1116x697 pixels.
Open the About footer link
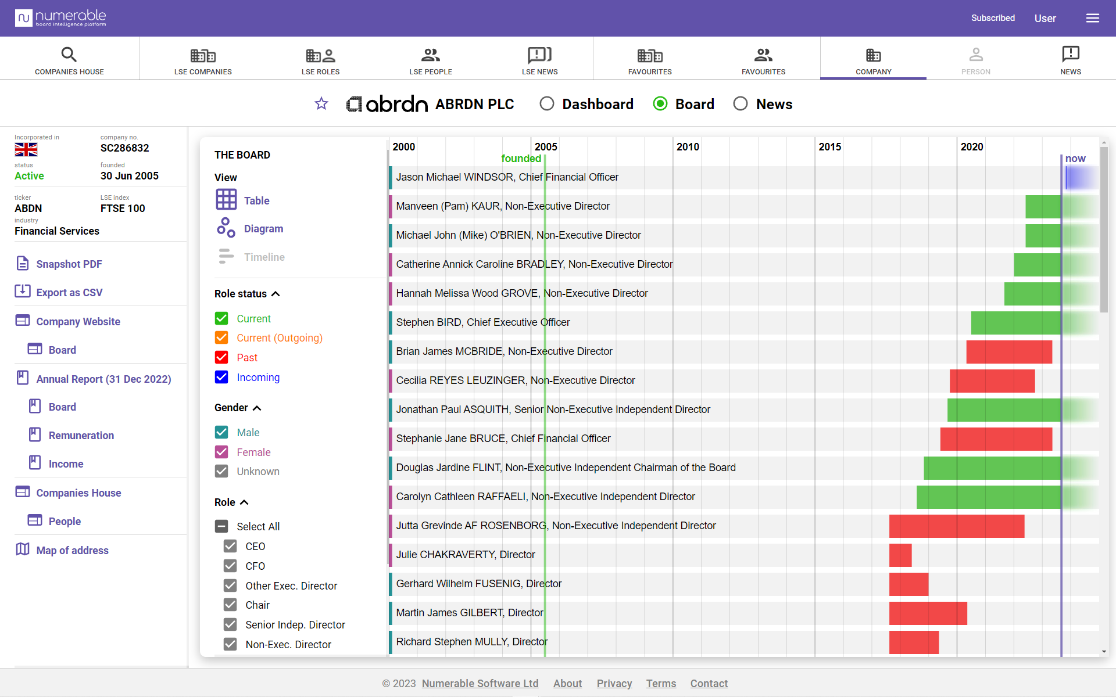[x=567, y=684]
